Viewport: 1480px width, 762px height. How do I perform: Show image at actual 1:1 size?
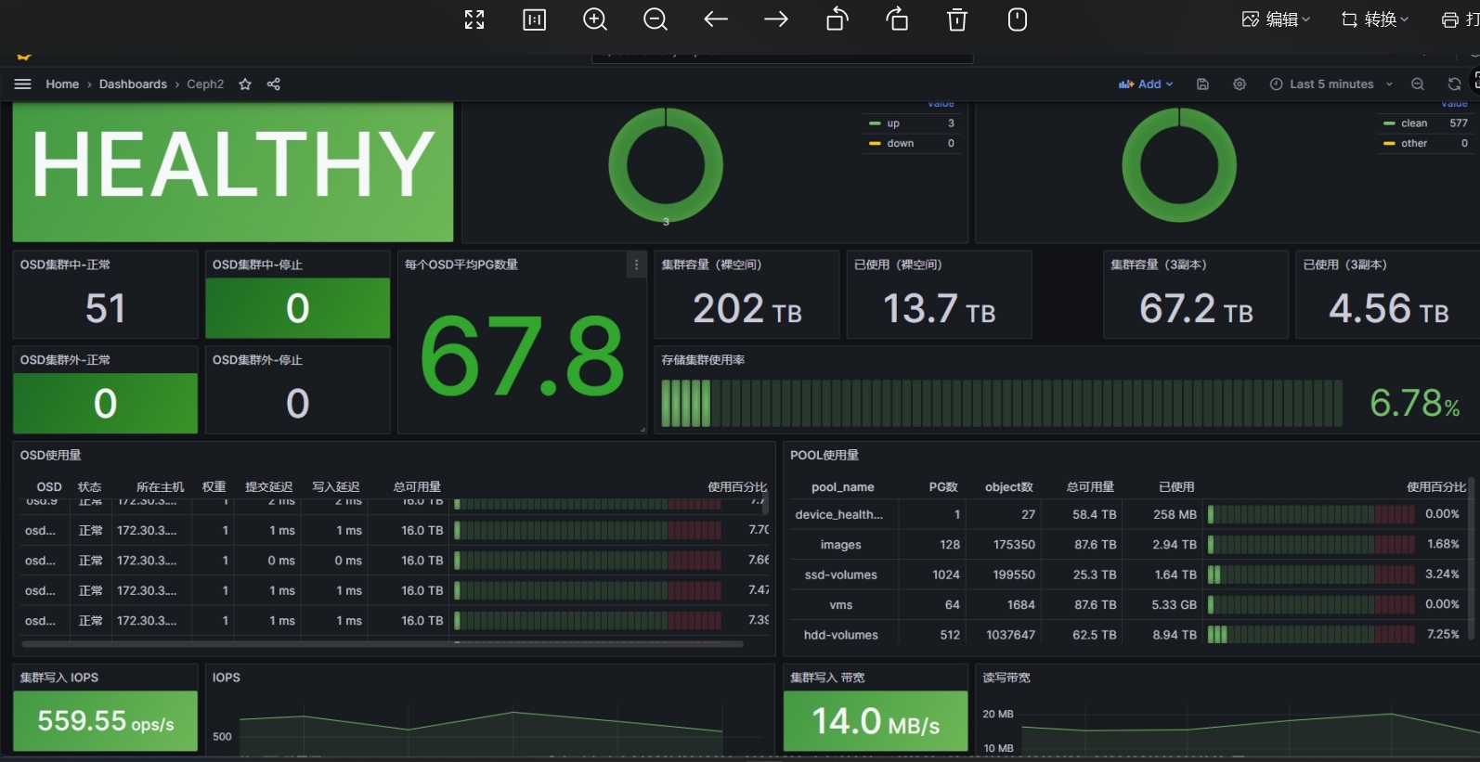click(535, 19)
